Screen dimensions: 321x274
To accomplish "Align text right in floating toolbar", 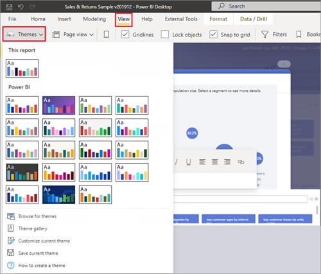I will 227,162.
